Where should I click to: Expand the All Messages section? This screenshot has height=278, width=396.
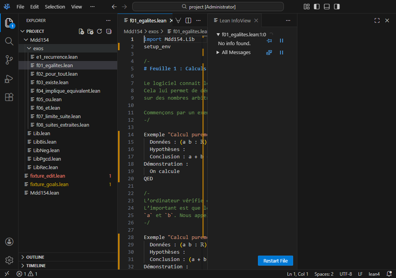[x=218, y=53]
